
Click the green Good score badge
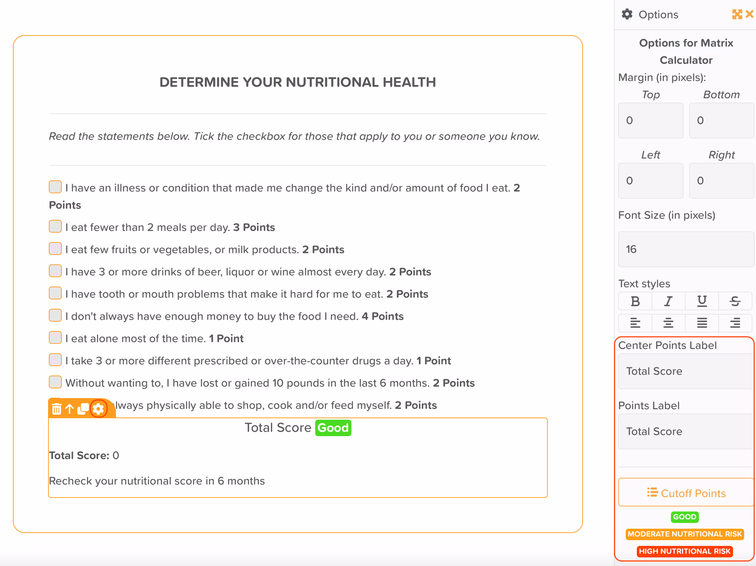point(333,428)
